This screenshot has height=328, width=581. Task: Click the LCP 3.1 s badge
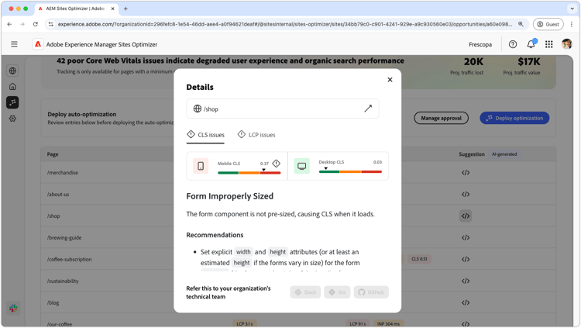[x=245, y=323]
